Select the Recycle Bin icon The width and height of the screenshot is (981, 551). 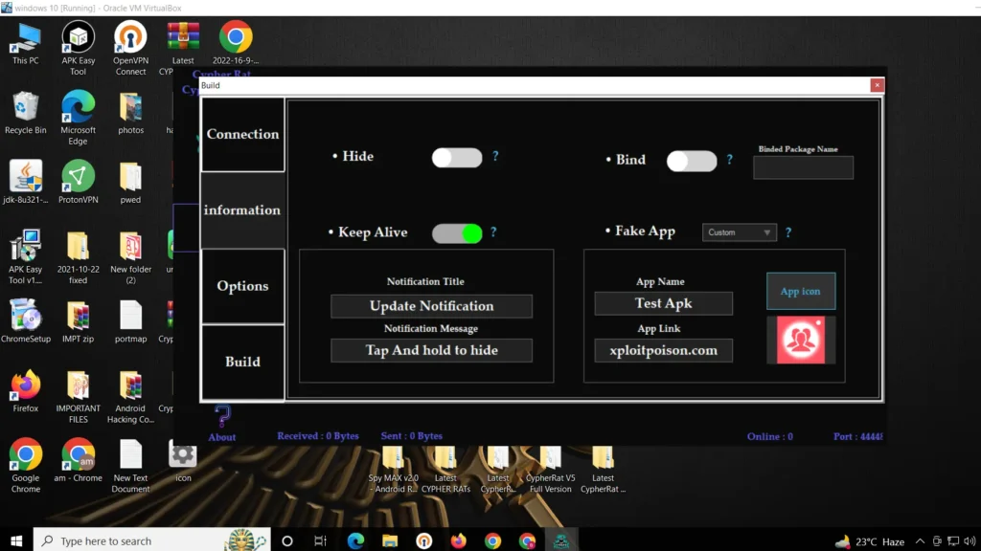pyautogui.click(x=26, y=114)
